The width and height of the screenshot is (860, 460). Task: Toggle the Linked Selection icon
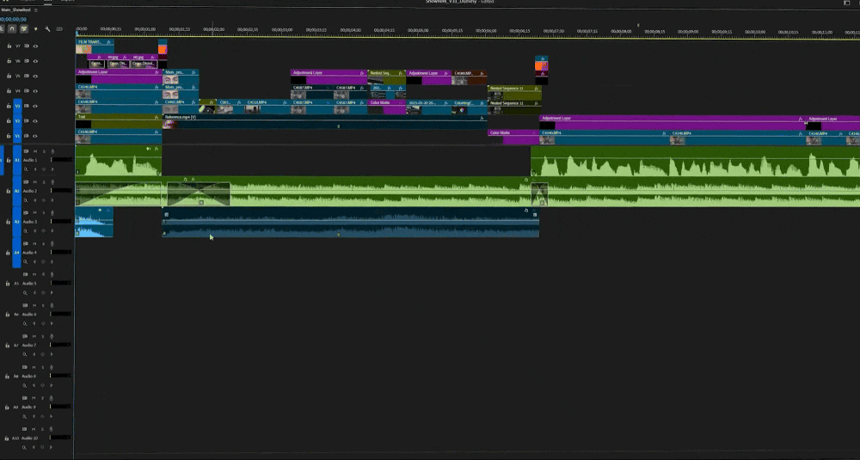pyautogui.click(x=23, y=28)
